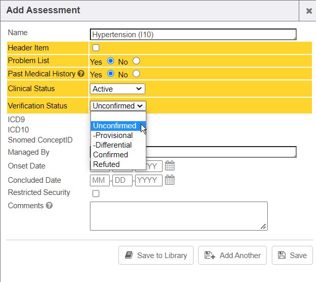Image resolution: width=316 pixels, height=282 pixels.
Task: Open the Concluded Date calendar picker
Action: click(170, 180)
